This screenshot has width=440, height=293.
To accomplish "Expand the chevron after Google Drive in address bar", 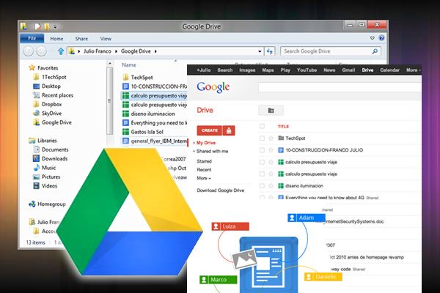I will pos(155,51).
